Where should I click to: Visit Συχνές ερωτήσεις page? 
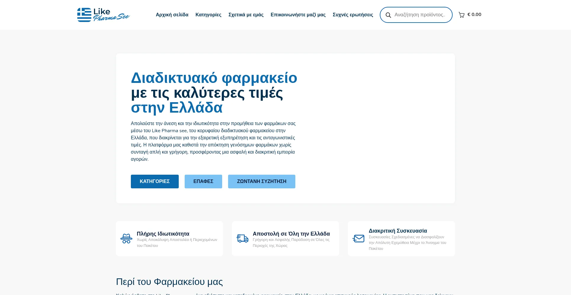[353, 15]
